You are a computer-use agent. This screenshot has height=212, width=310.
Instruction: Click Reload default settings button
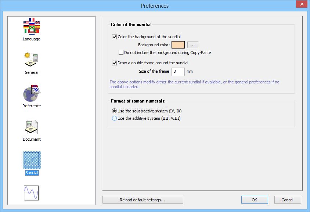point(143,200)
